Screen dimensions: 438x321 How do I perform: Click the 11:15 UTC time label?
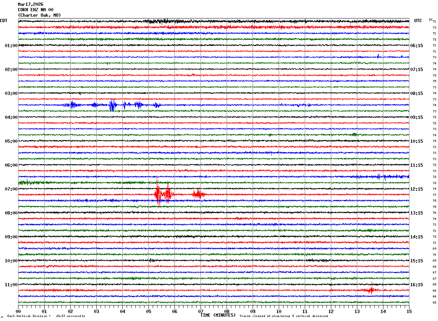click(417, 165)
